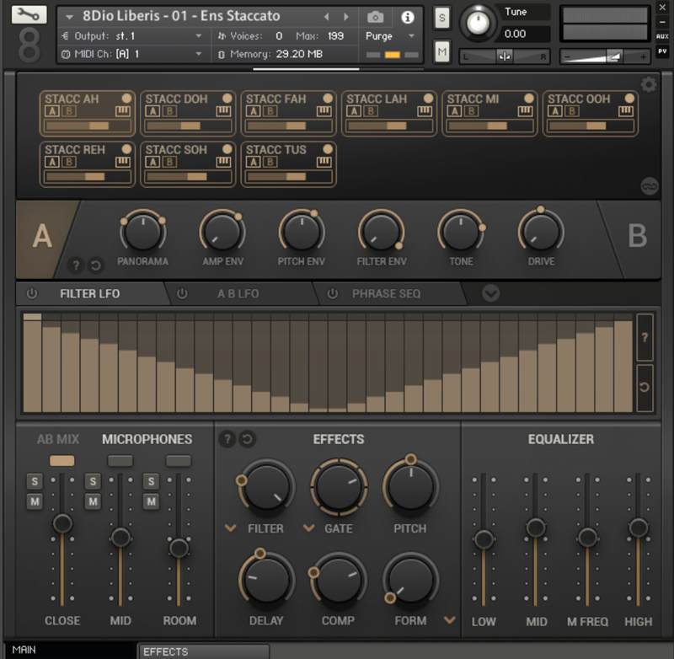Image resolution: width=674 pixels, height=659 pixels.
Task: Click the keyboard icon on STACC OOH
Action: pos(626,111)
